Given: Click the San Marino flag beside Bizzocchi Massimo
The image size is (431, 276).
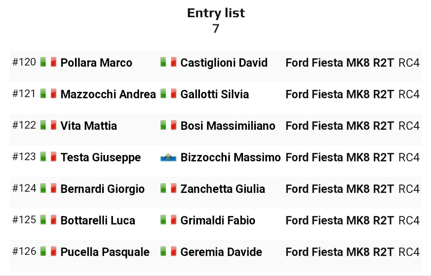Looking at the screenshot, I should 168,157.
